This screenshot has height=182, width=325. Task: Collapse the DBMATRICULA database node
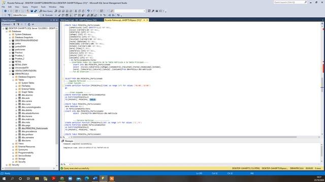point(10,74)
